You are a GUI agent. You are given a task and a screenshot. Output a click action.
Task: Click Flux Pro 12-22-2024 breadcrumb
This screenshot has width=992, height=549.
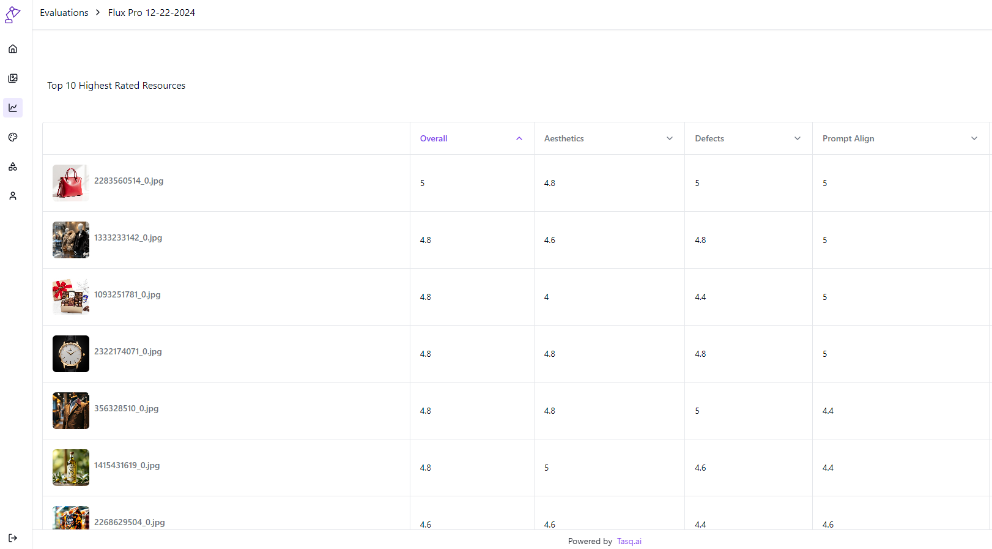[x=152, y=13]
